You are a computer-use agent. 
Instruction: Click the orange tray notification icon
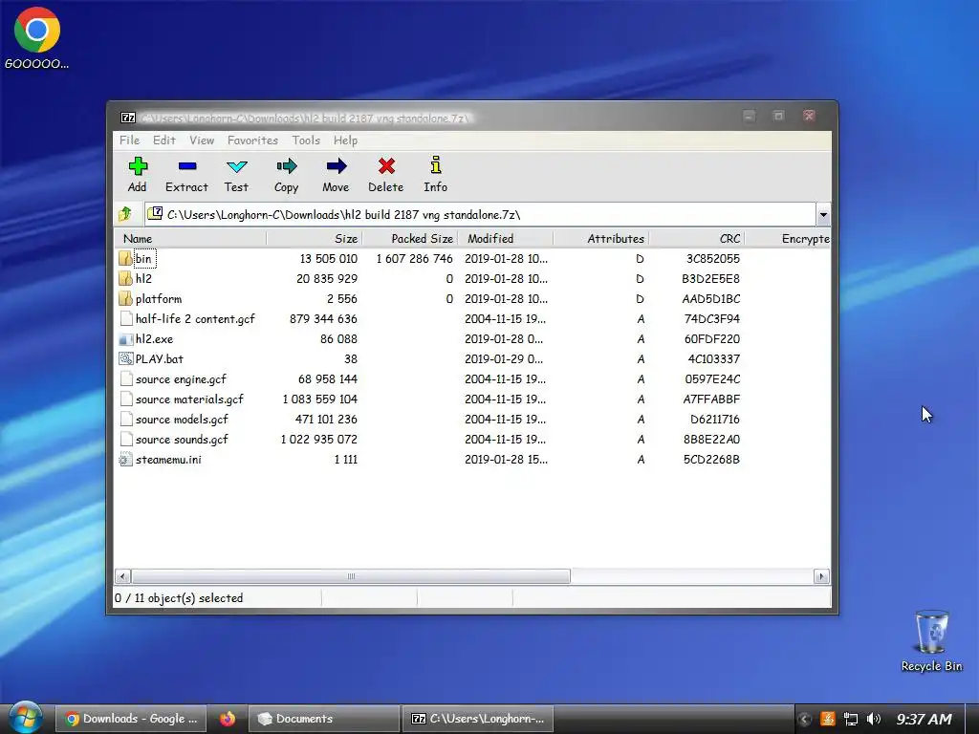point(828,719)
